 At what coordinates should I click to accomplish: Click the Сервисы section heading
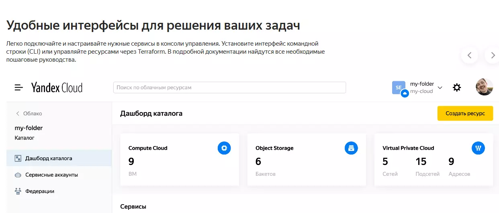(x=133, y=207)
